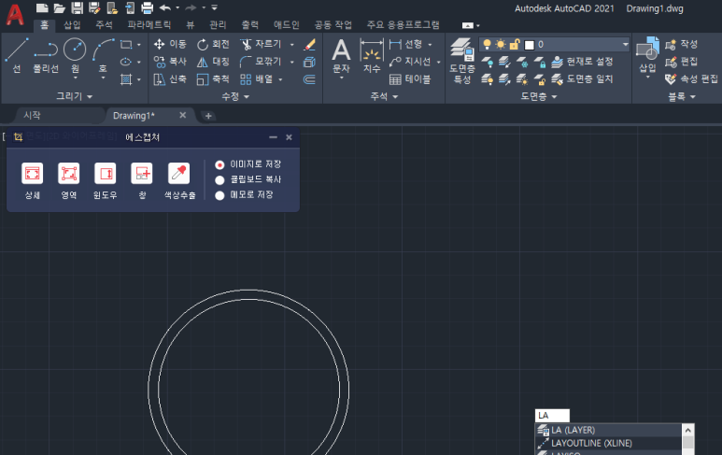The width and height of the screenshot is (722, 455).
Task: Click the layer color white swatch
Action: pyautogui.click(x=530, y=45)
